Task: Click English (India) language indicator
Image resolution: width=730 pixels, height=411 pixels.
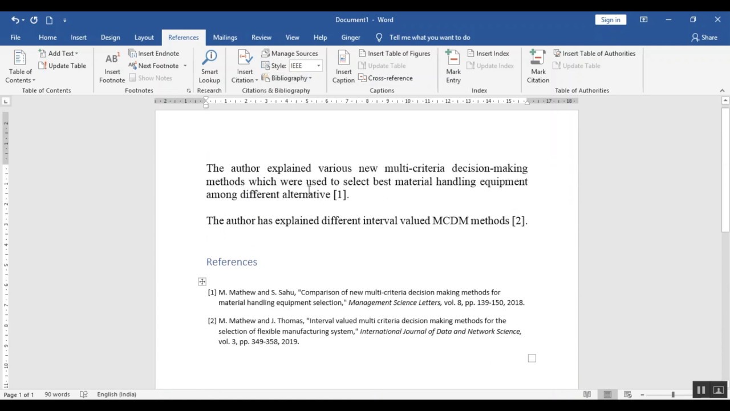Action: pos(116,394)
